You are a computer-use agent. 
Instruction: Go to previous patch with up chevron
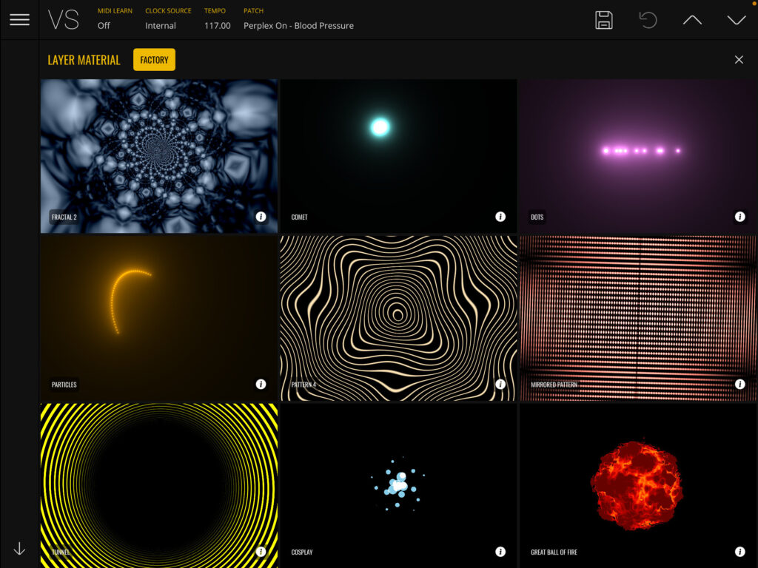[692, 20]
